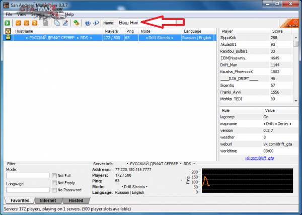Click the player list scrollbar thumb
302x215 pixels.
[295, 44]
